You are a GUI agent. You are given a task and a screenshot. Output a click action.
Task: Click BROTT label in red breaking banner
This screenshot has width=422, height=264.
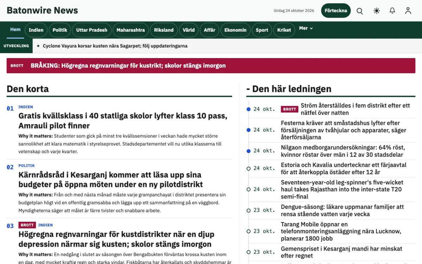17,65
